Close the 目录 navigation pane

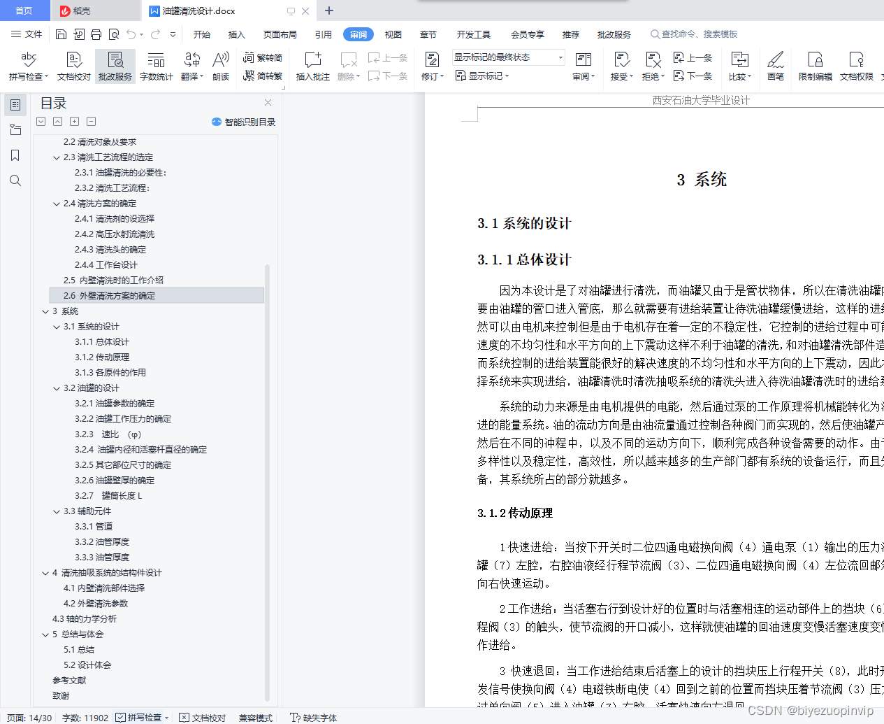point(268,103)
